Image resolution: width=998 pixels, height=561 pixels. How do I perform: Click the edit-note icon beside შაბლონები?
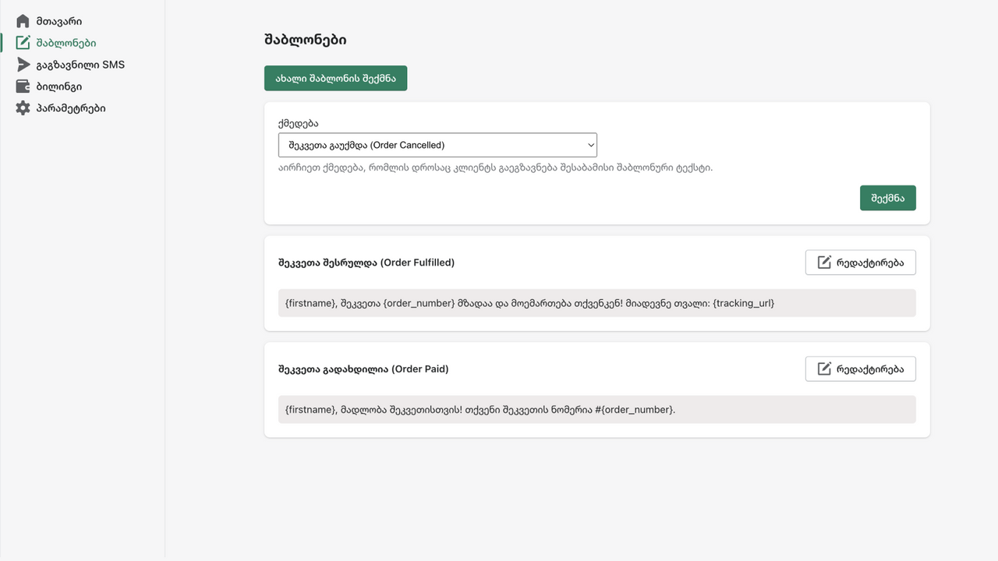click(x=23, y=43)
